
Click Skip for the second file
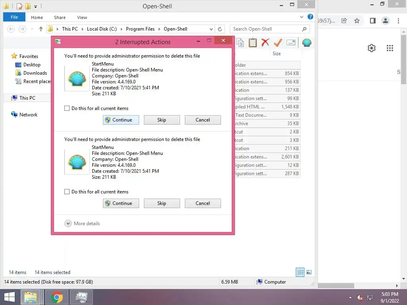pyautogui.click(x=162, y=203)
